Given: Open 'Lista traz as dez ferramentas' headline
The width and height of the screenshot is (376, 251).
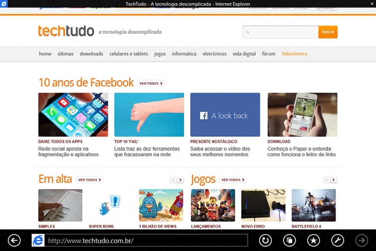Looking at the screenshot, I should [x=147, y=152].
